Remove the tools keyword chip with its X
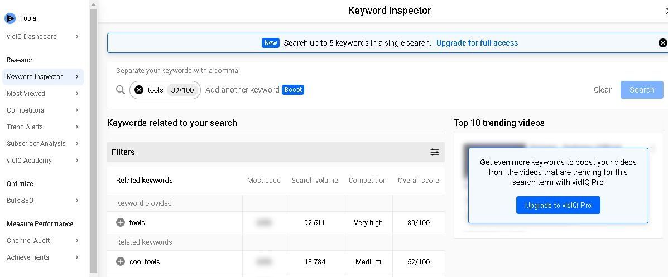668x277 pixels. pos(139,90)
